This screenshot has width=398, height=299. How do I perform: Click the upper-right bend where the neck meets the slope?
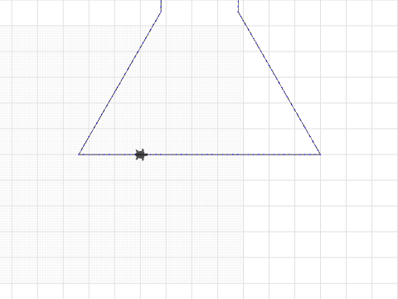[238, 12]
